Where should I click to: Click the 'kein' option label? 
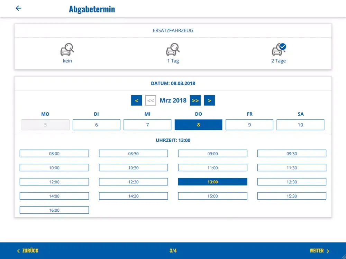(67, 61)
